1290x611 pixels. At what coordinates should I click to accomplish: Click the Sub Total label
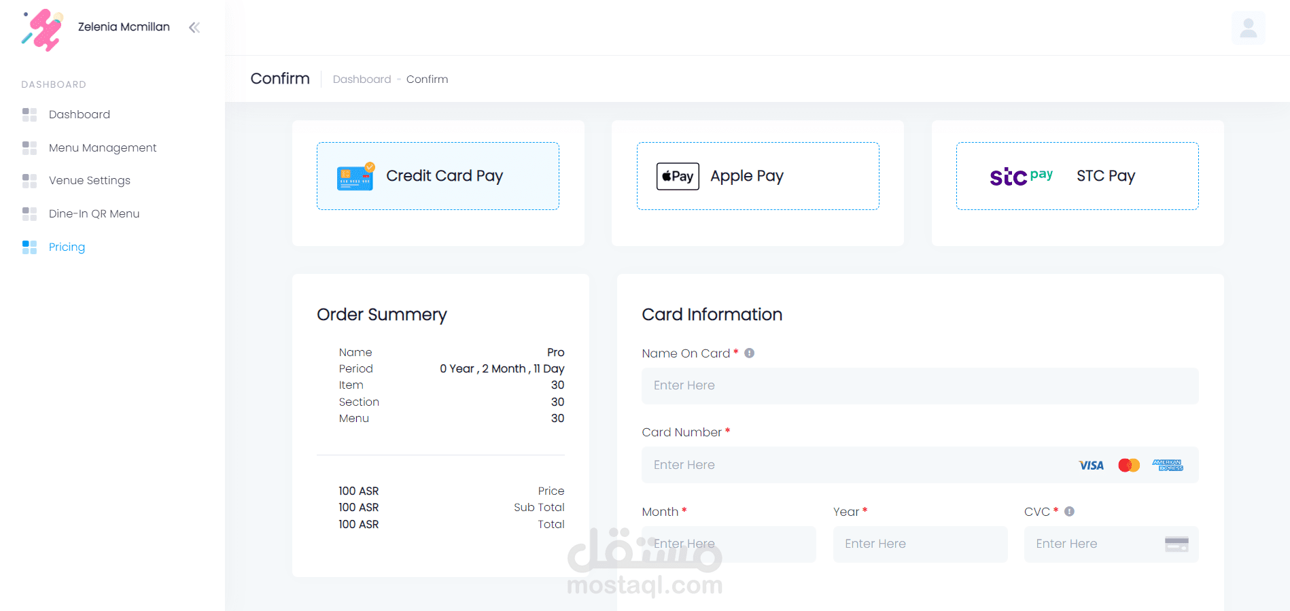[x=539, y=508]
